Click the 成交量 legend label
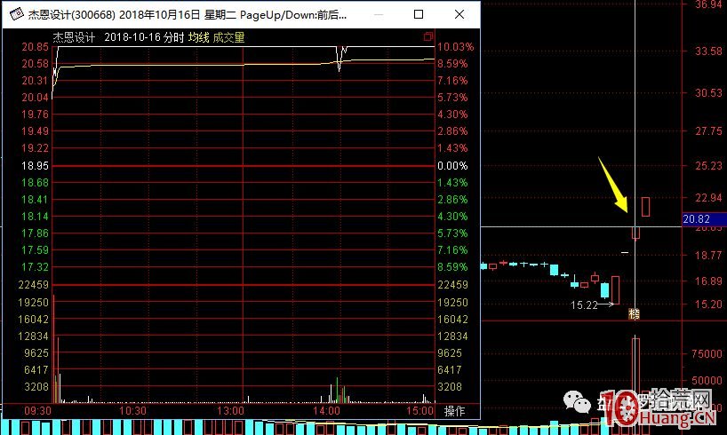Screen dimensions: 727x435 (x=228, y=37)
